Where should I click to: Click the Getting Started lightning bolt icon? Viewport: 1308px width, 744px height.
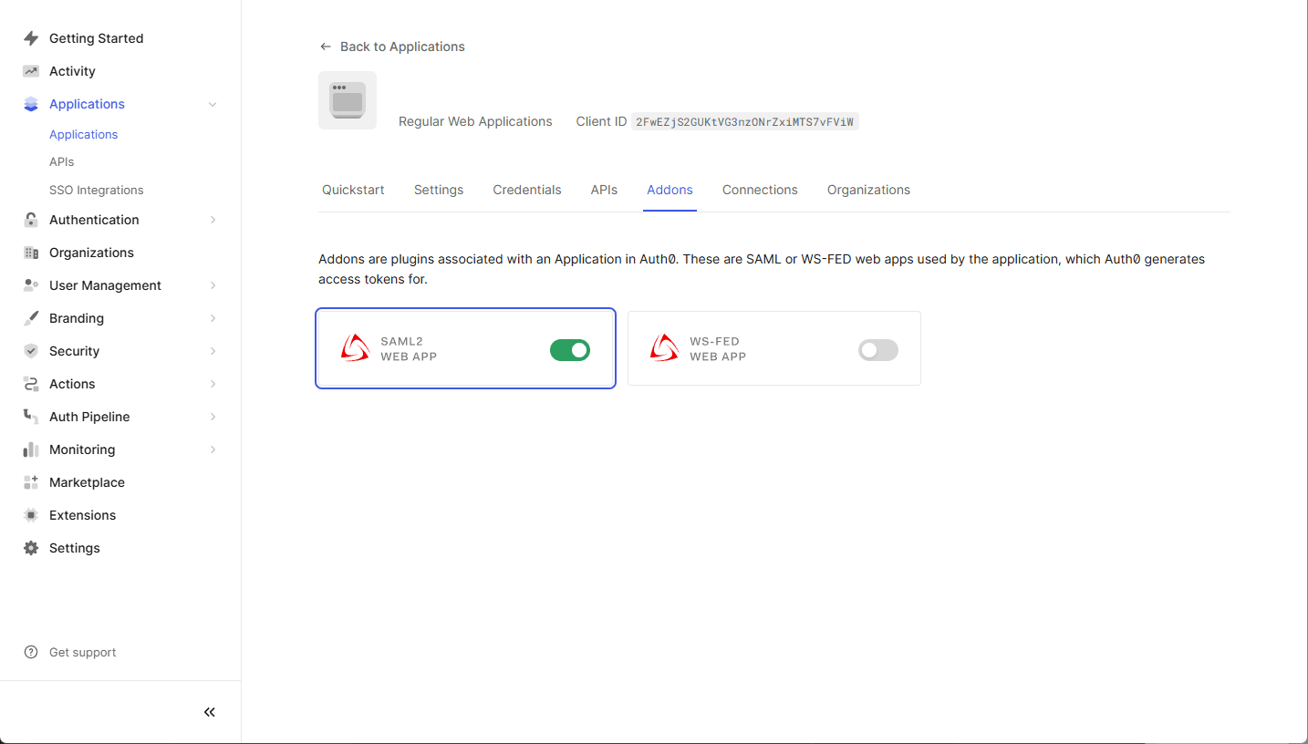point(31,38)
